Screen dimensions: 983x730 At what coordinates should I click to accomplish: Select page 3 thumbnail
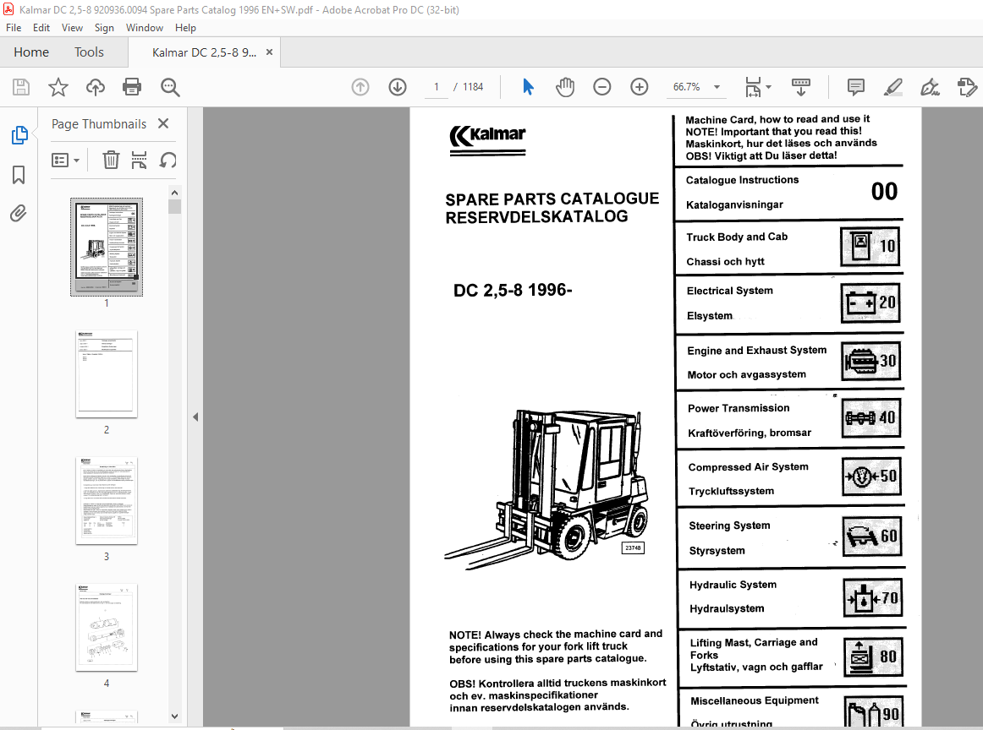click(x=107, y=501)
